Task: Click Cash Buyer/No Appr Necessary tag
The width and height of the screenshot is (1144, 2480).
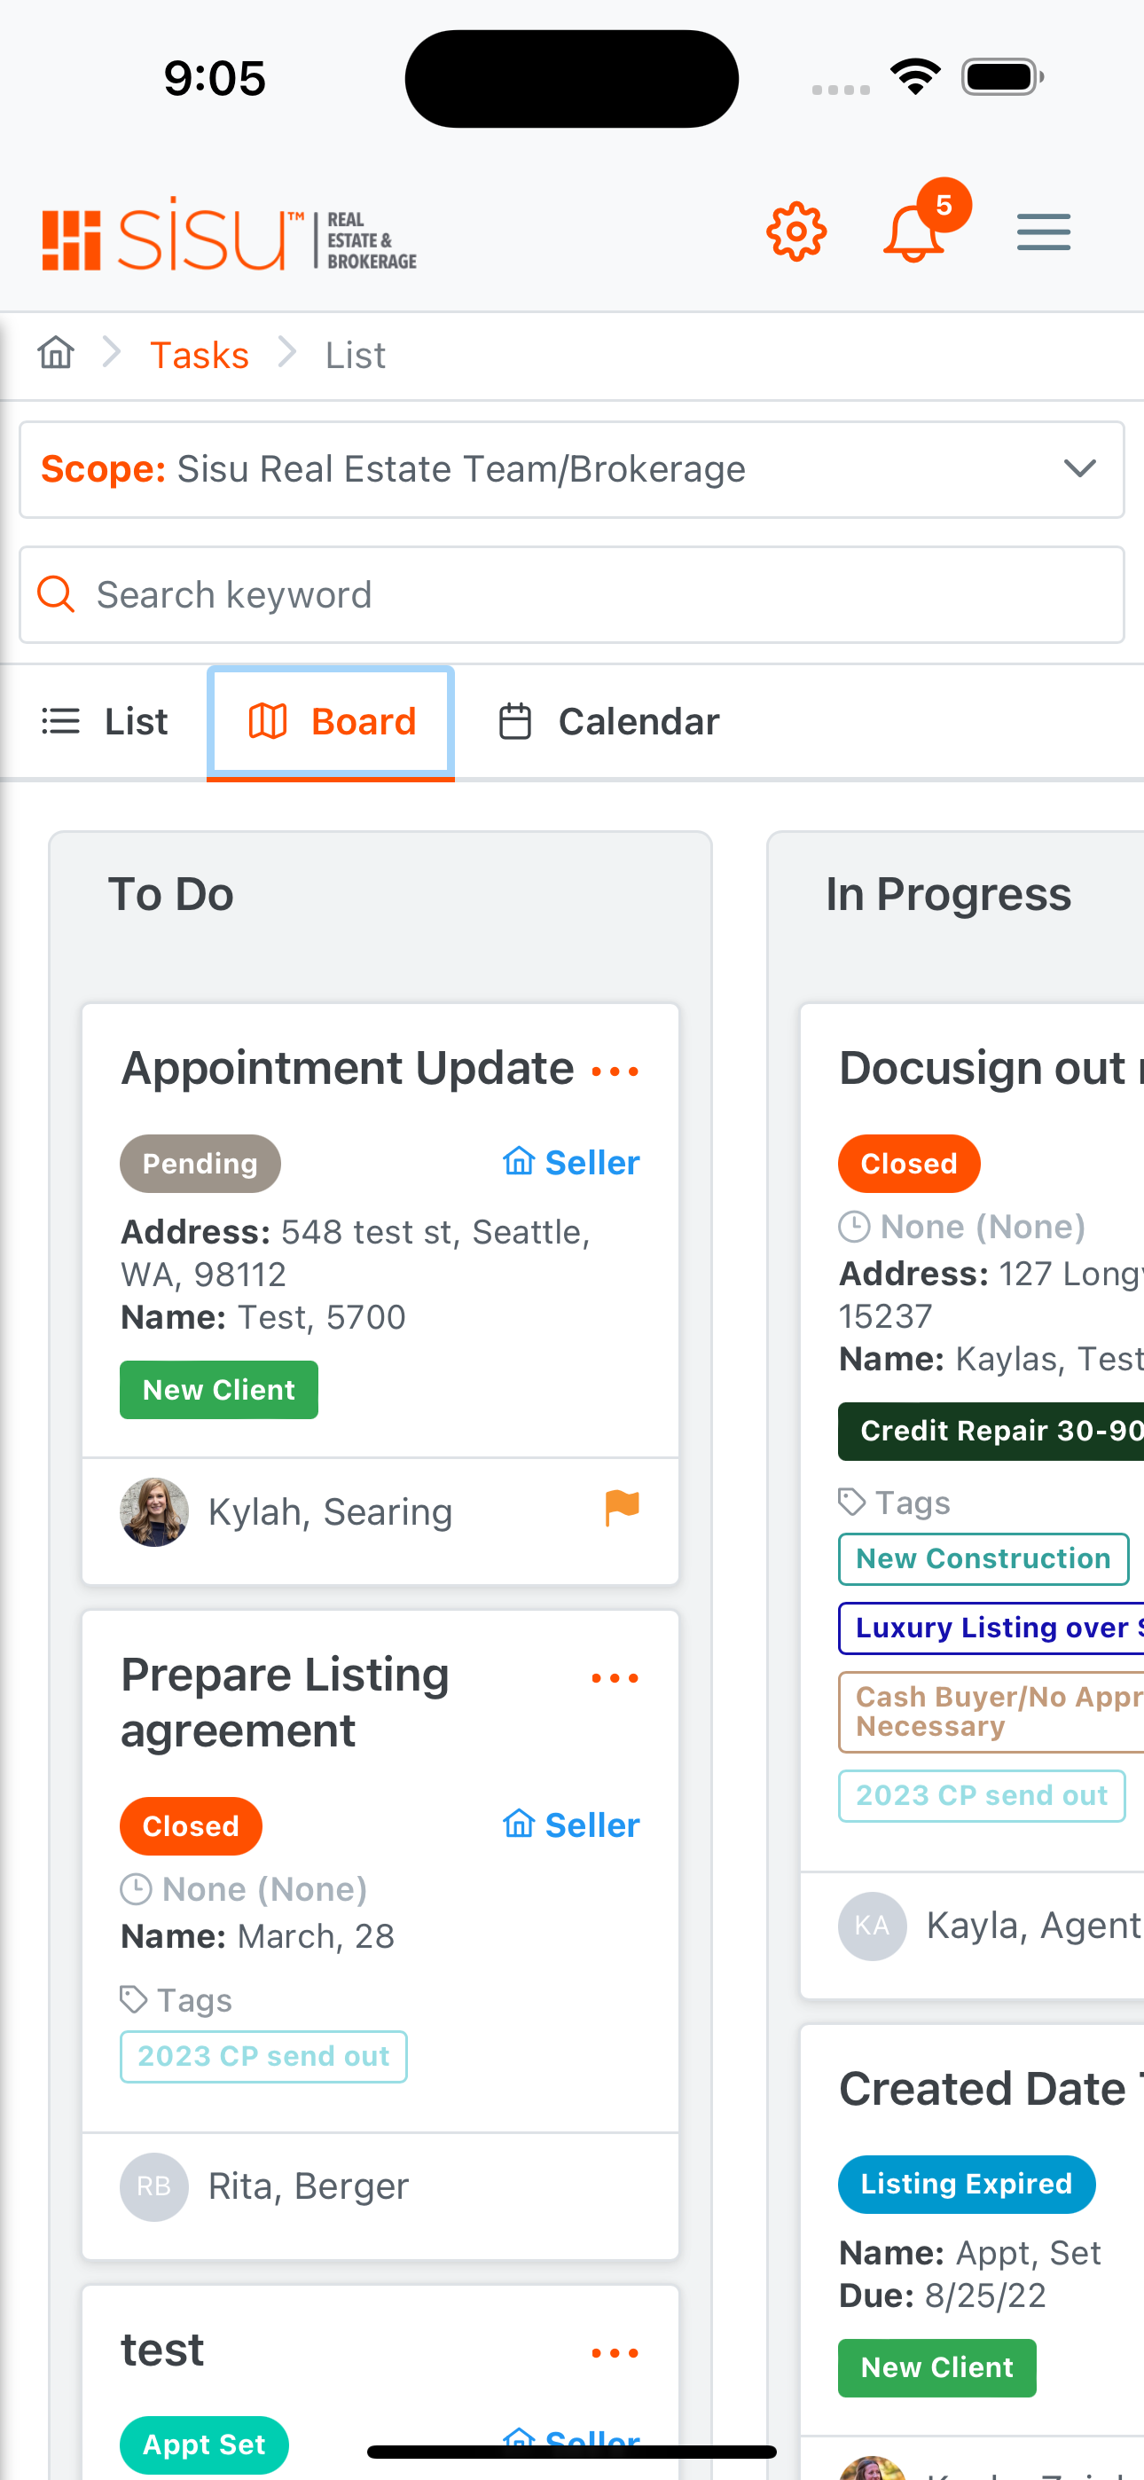Action: pos(991,1713)
